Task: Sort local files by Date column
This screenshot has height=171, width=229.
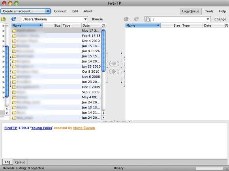Action: point(91,26)
